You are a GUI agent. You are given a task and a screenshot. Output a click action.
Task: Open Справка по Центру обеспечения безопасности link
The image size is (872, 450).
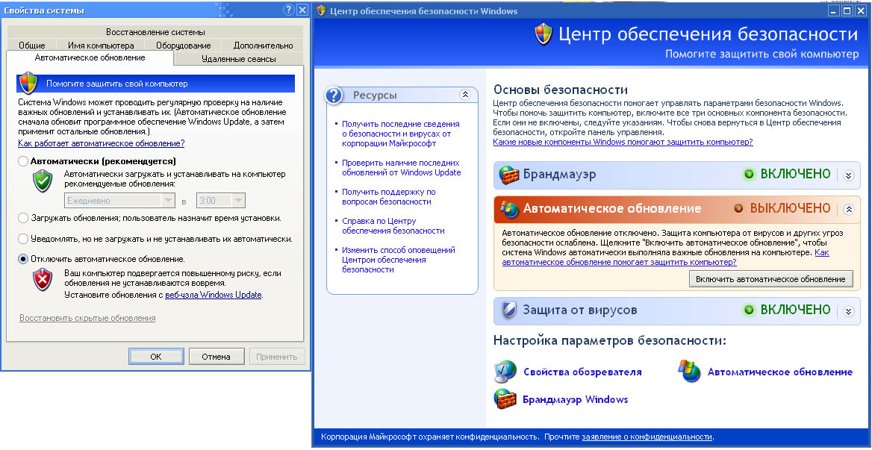pyautogui.click(x=393, y=225)
